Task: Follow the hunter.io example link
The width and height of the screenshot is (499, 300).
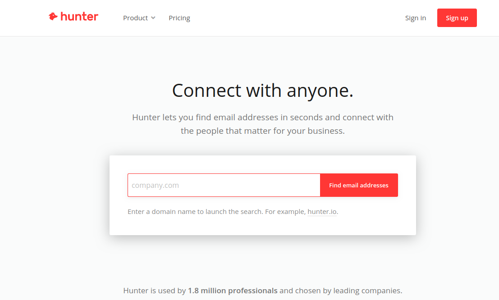Action: pyautogui.click(x=322, y=212)
